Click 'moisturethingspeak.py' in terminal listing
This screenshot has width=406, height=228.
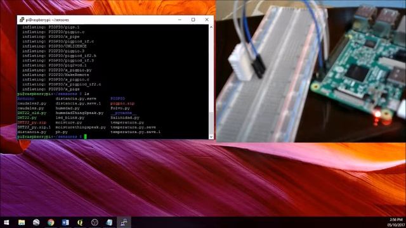[x=81, y=127]
